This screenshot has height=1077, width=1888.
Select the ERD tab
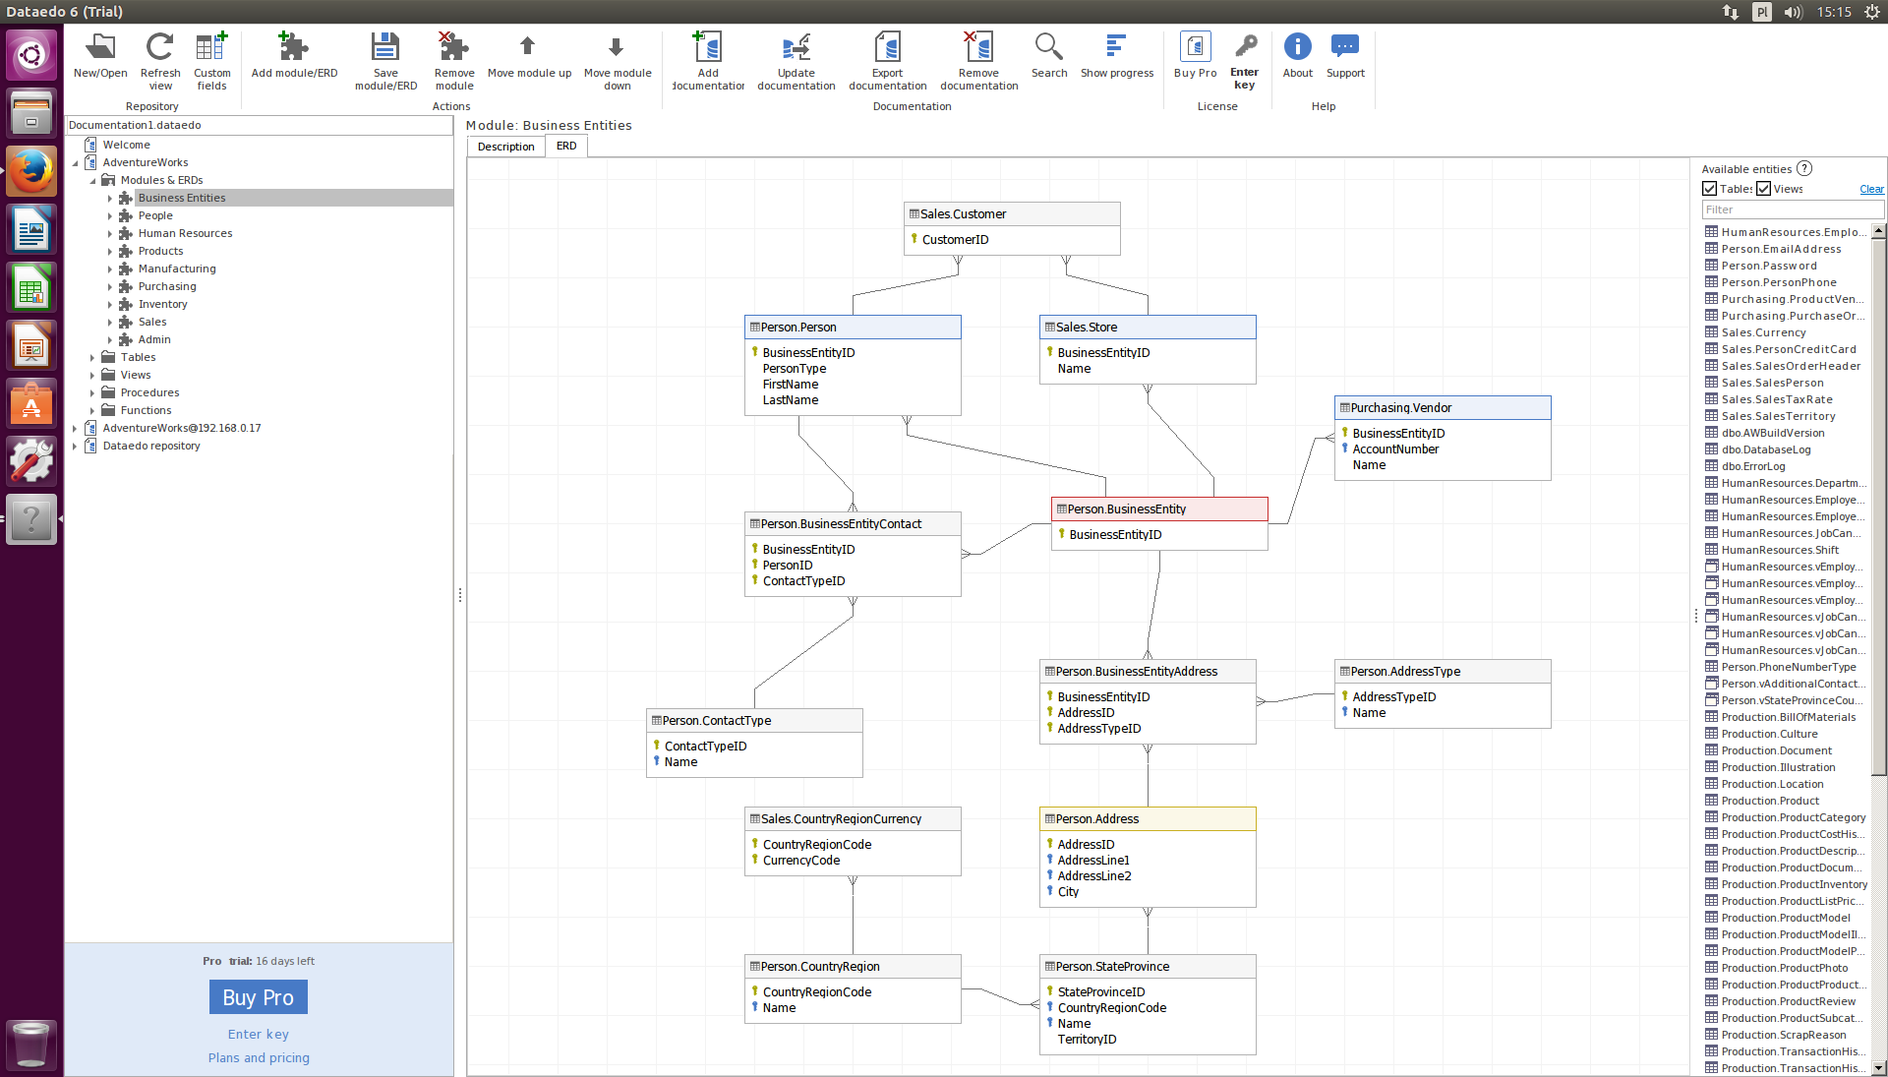coord(566,146)
